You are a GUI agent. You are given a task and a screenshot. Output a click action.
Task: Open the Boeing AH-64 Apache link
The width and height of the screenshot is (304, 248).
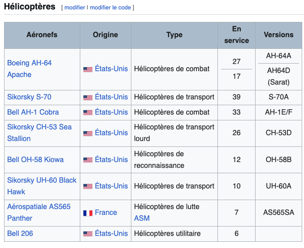pyautogui.click(x=29, y=69)
